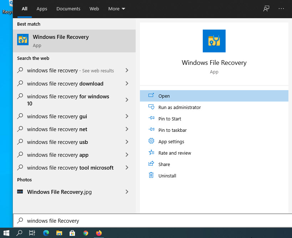
Task: Click the Rate and review star icon
Action: coord(151,152)
